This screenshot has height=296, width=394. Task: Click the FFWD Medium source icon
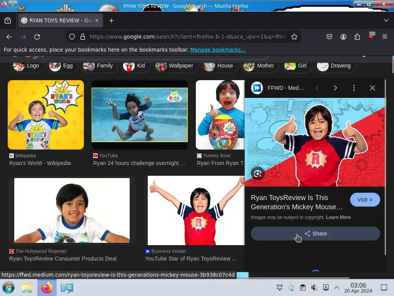[257, 88]
